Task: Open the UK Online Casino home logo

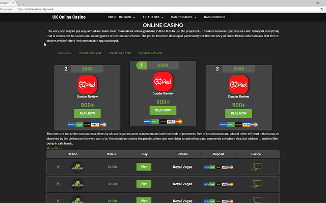Action: [69, 17]
